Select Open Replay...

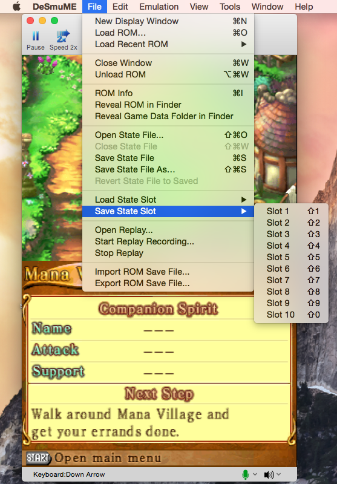(168, 230)
